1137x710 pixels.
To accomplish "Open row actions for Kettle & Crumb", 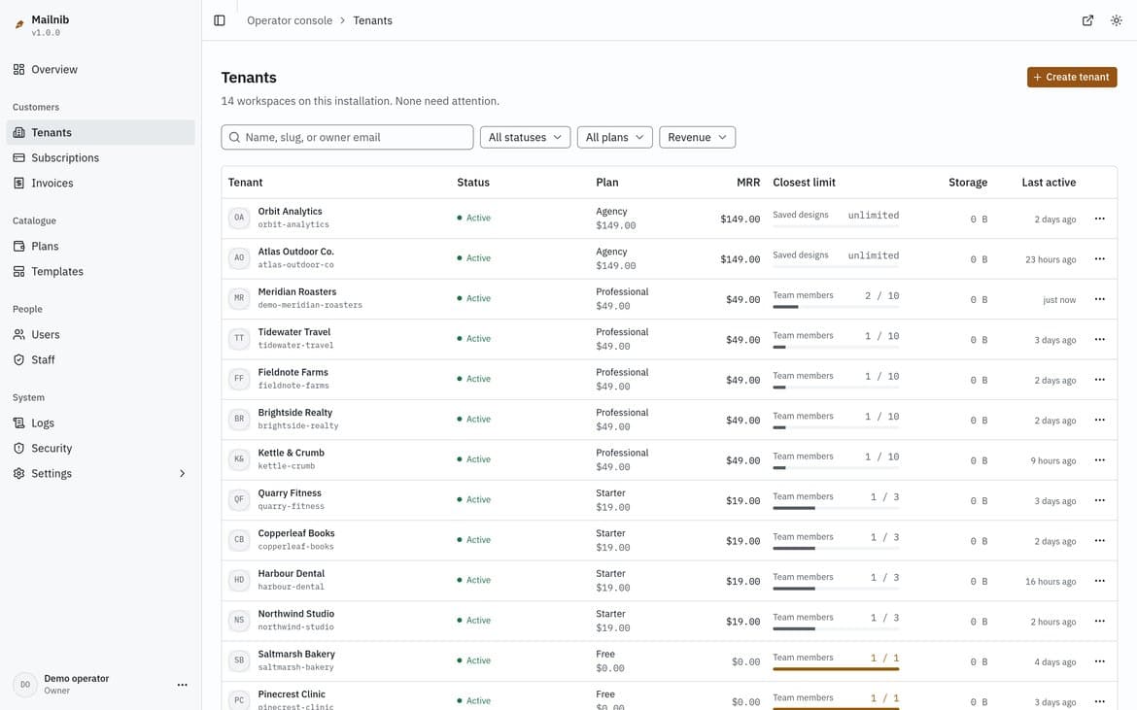I will pyautogui.click(x=1099, y=460).
